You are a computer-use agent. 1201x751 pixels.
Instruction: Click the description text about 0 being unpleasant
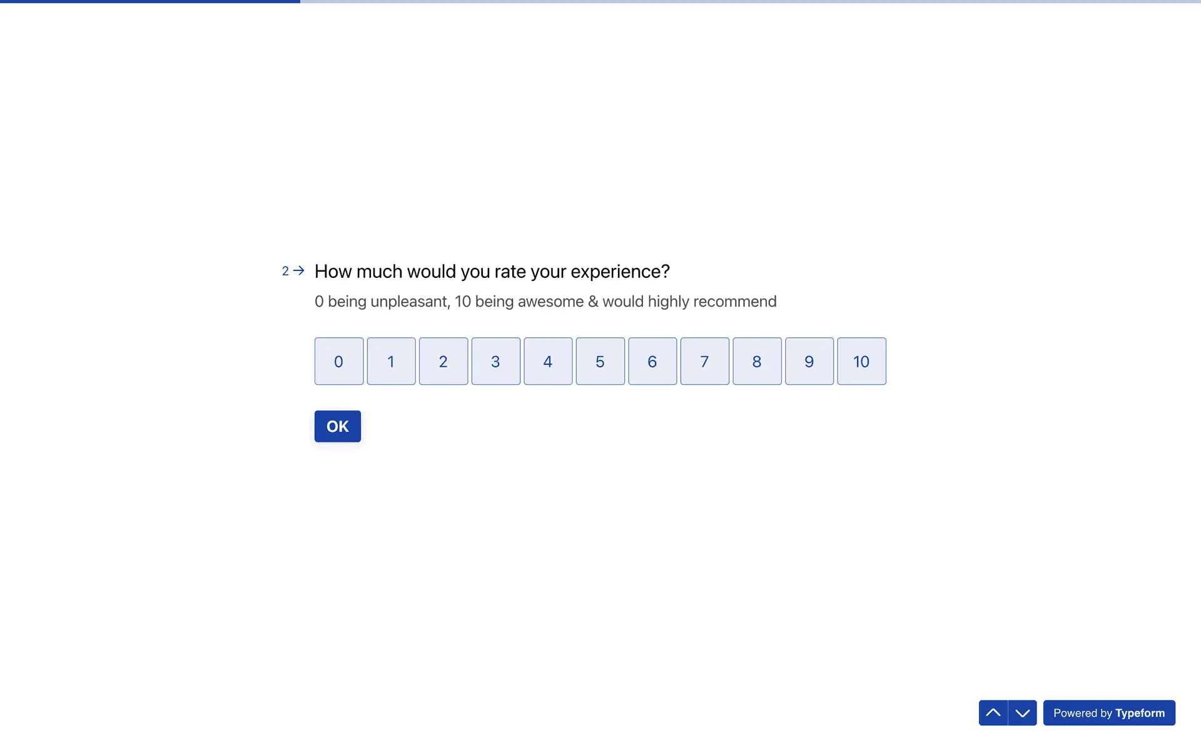pos(545,302)
